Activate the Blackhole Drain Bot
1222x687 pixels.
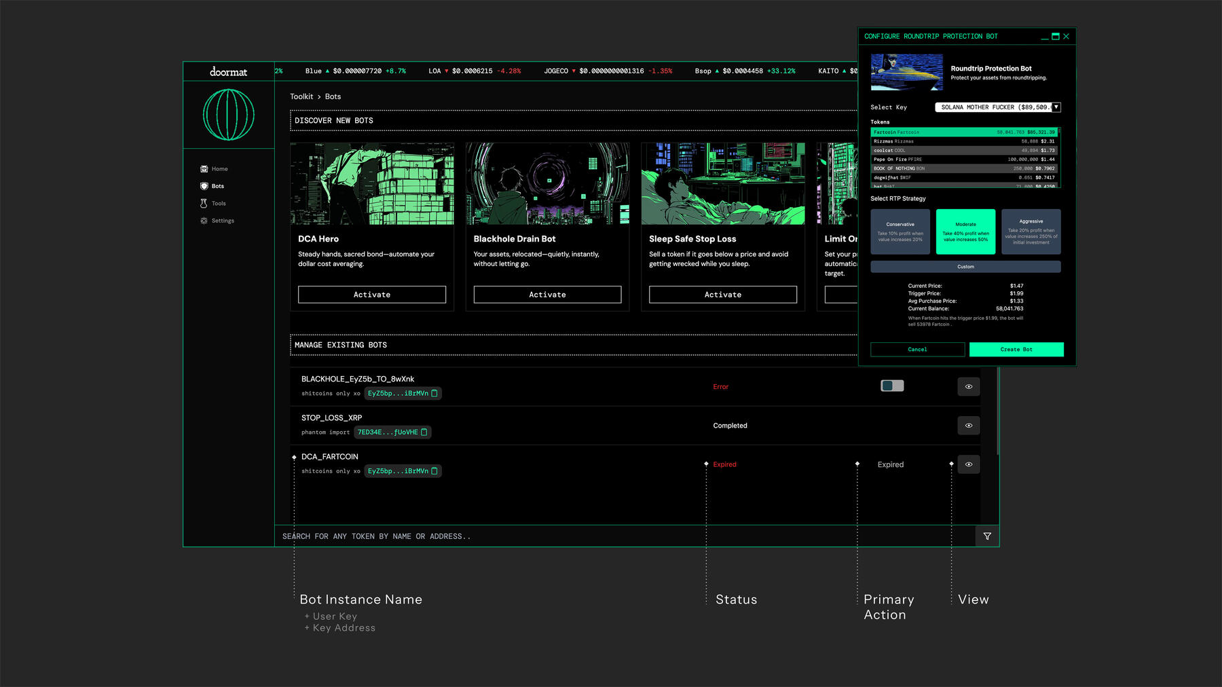547,295
